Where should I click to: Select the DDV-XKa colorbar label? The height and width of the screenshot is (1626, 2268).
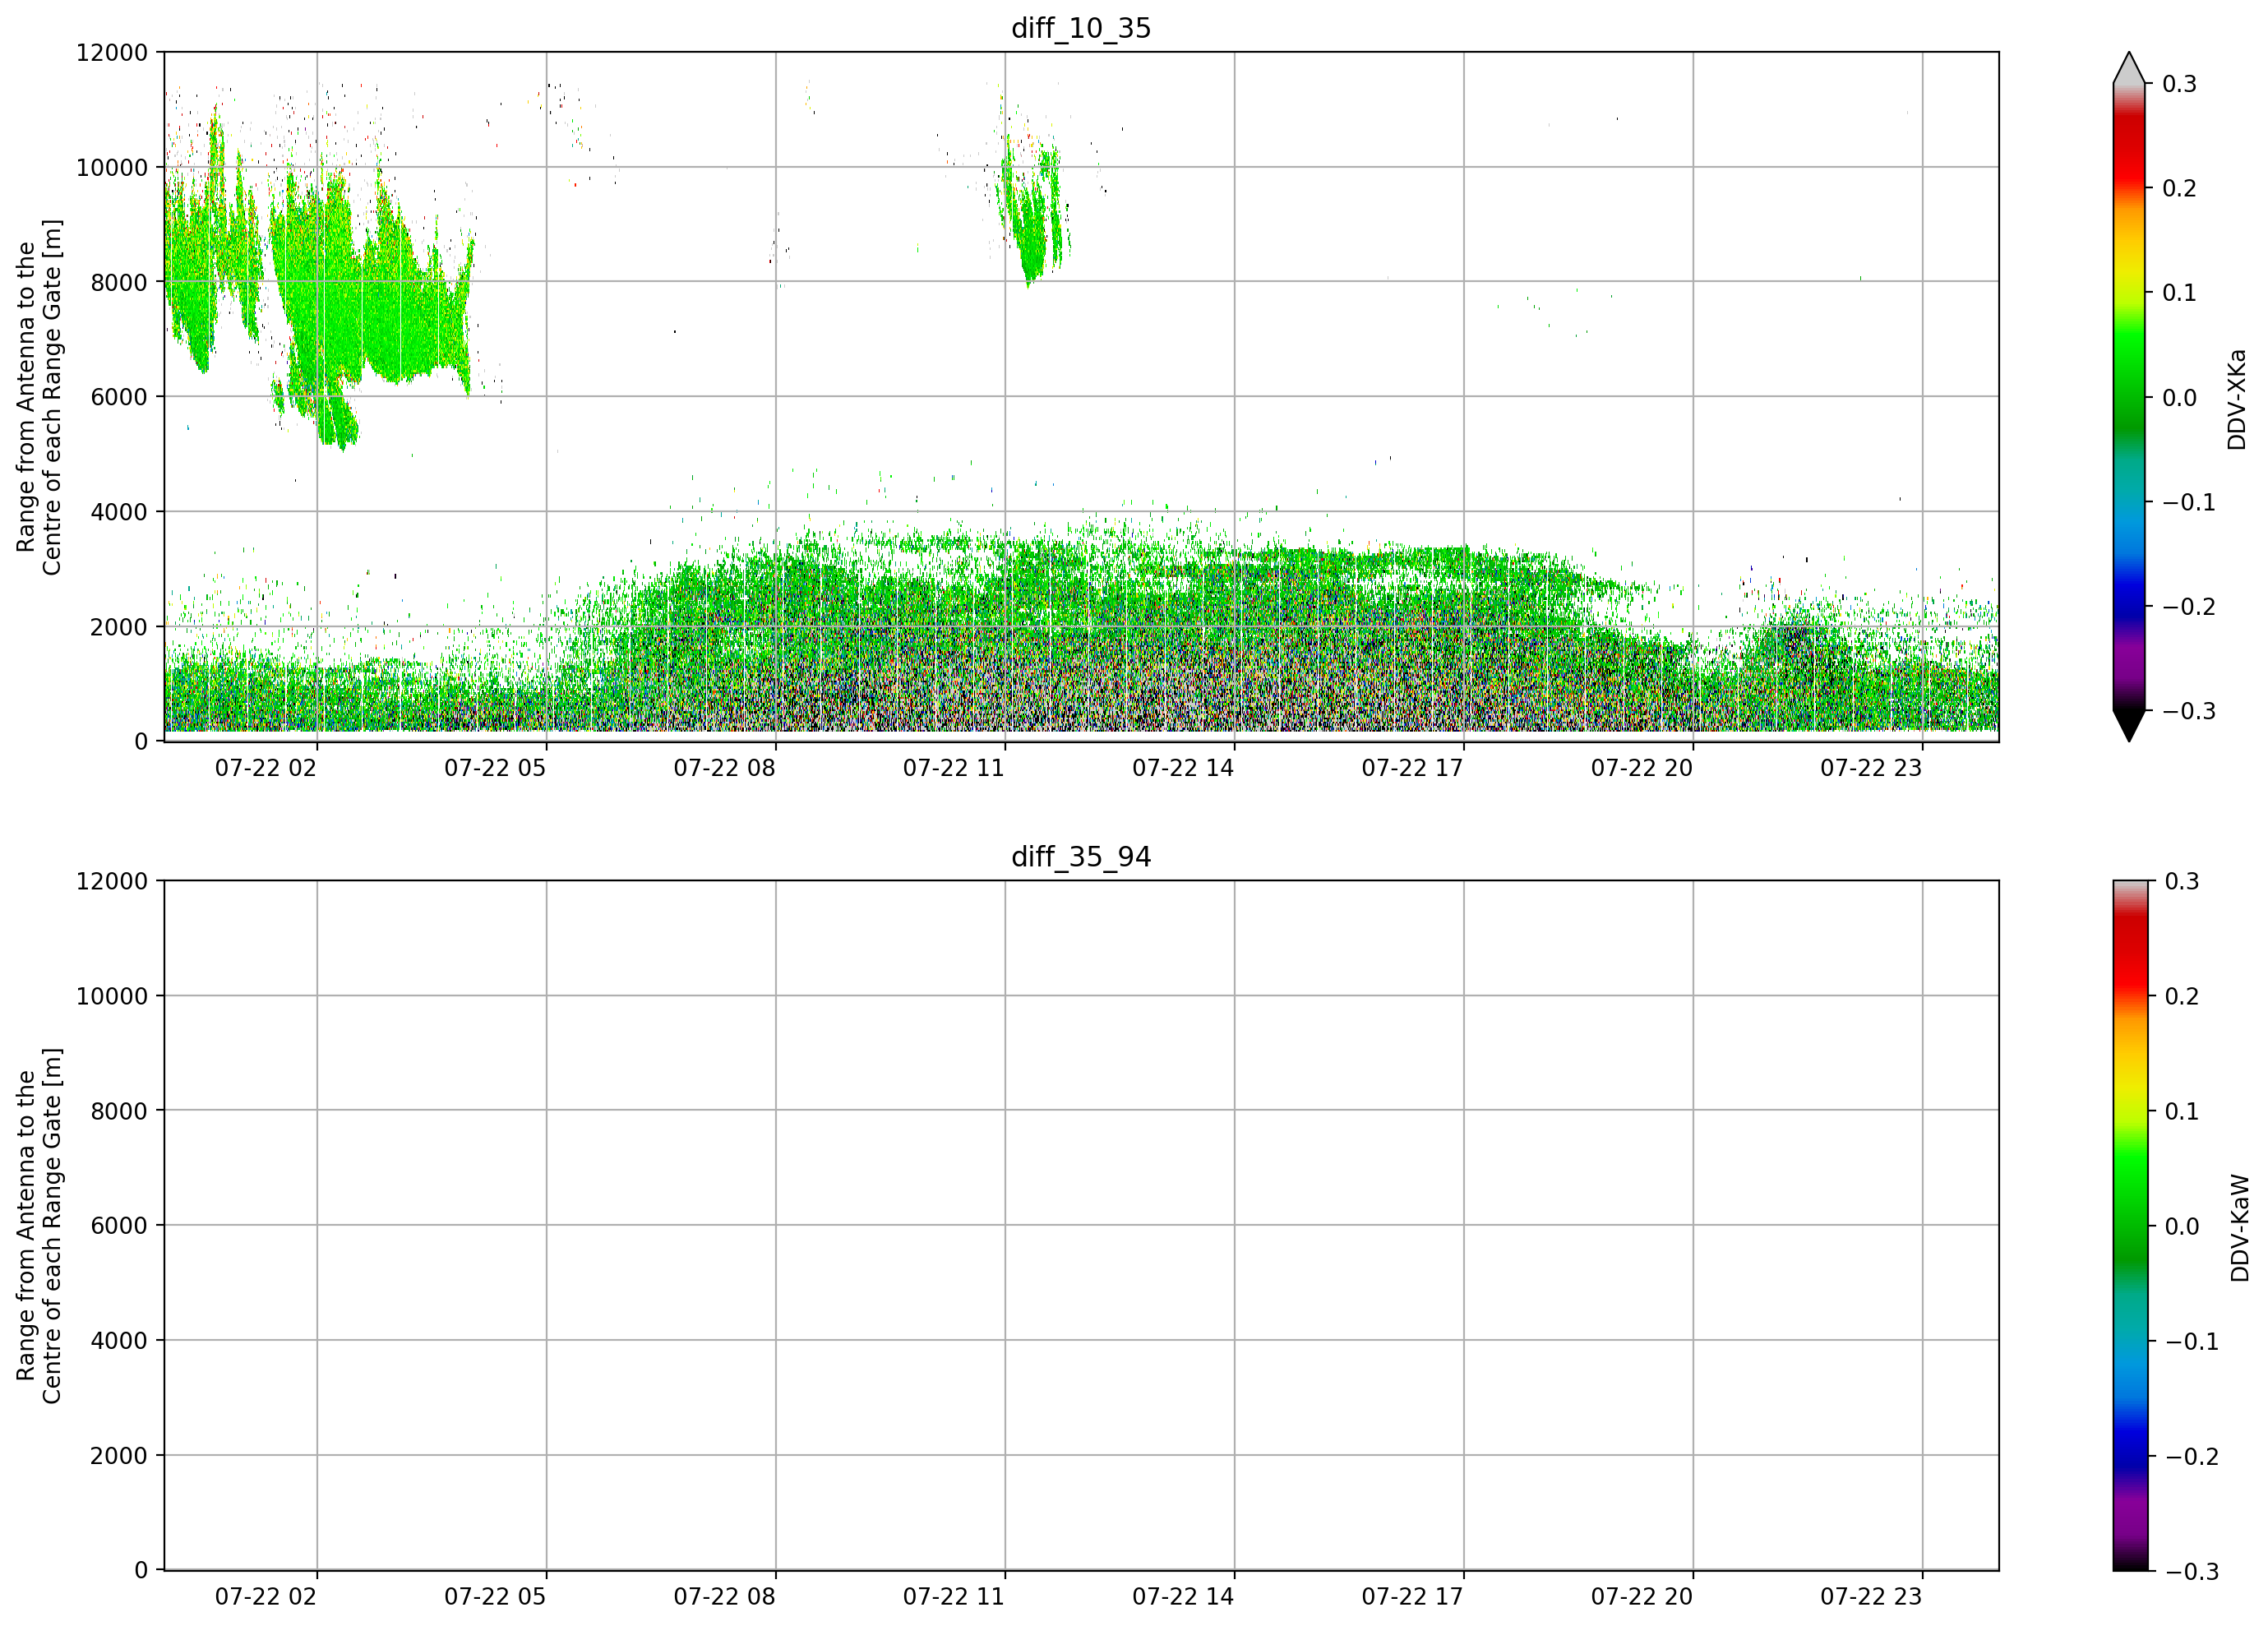pos(2237,399)
